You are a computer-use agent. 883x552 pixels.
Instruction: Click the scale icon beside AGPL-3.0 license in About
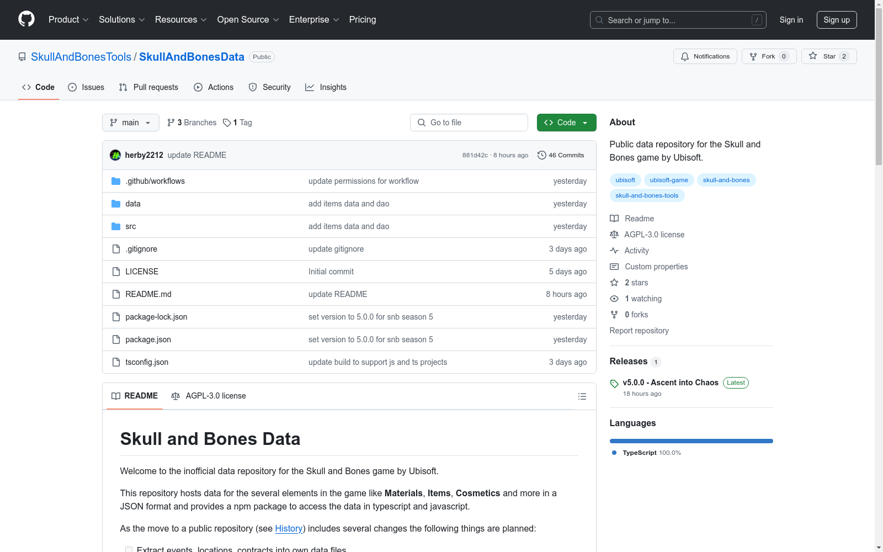tap(614, 235)
